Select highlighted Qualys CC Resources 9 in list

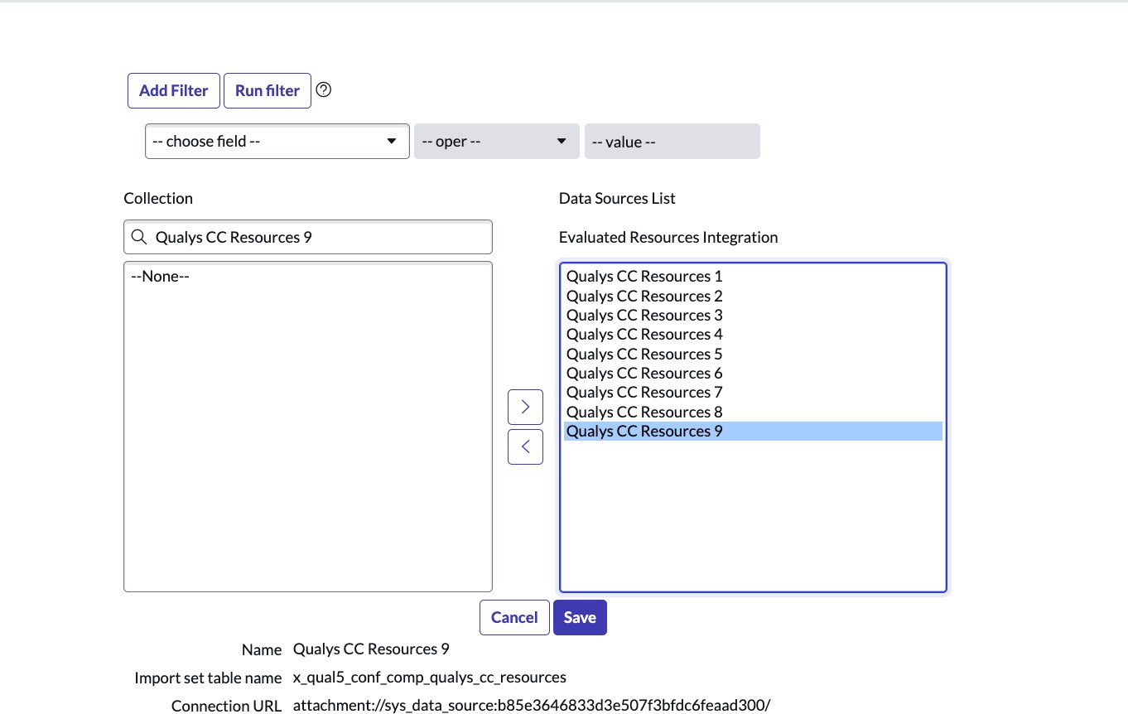pos(753,431)
